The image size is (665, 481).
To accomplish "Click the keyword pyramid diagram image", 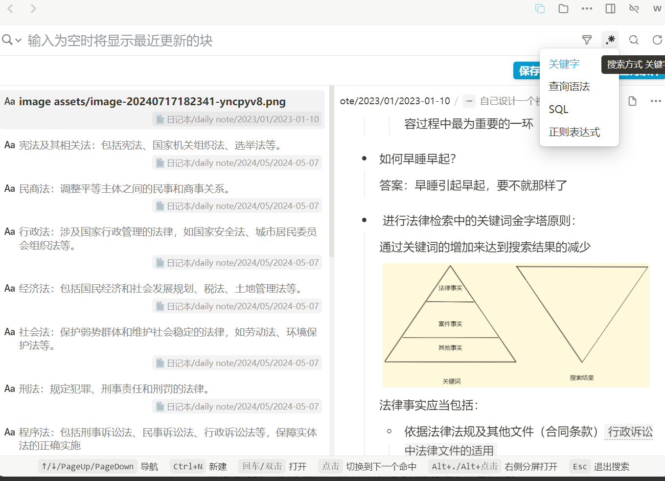I will pyautogui.click(x=516, y=325).
